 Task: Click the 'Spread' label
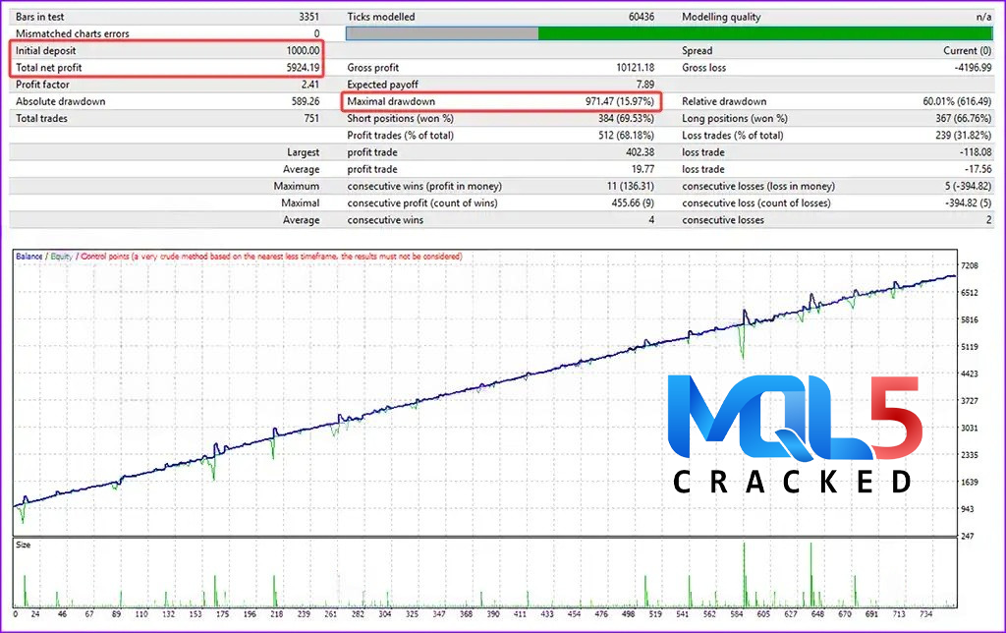point(697,51)
